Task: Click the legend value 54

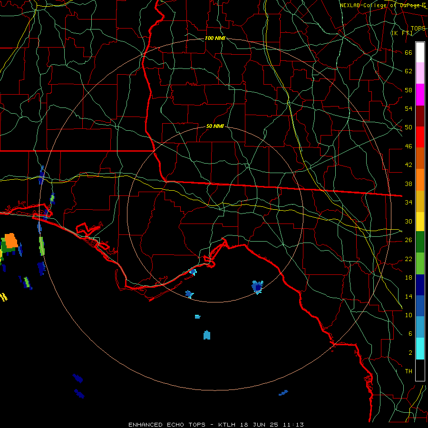Action: pyautogui.click(x=409, y=108)
